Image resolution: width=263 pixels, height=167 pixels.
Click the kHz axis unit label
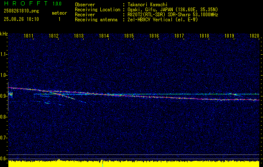pos(4,34)
